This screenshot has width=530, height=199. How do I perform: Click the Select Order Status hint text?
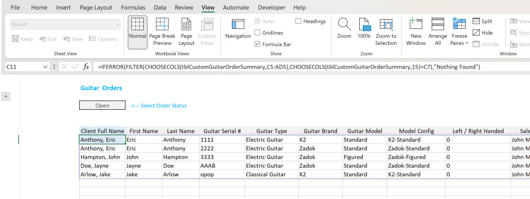coord(159,106)
